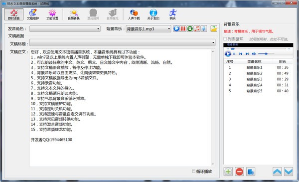This screenshot has height=182, width=299.
Task: Launch the 音频转换 audio converter
Action: (74, 14)
